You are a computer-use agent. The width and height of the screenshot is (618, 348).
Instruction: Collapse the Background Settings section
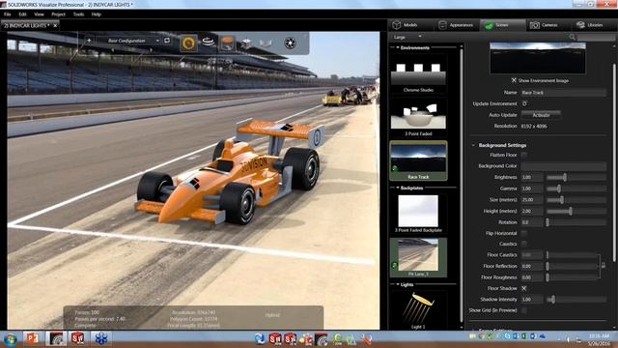point(473,145)
